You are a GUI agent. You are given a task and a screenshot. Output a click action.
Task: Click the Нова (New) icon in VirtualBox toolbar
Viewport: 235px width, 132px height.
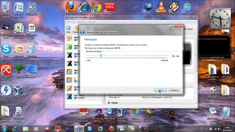68,29
